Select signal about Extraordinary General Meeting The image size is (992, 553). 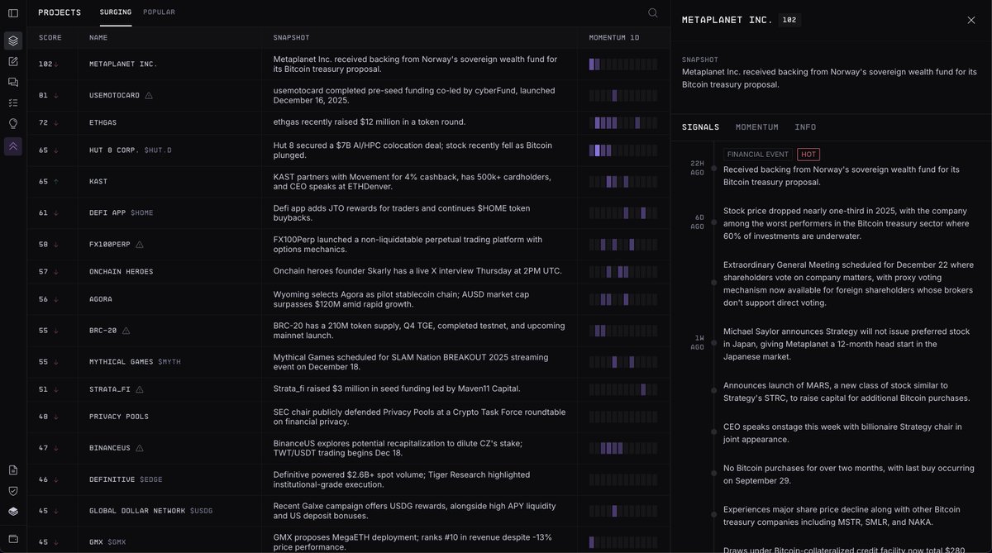849,284
